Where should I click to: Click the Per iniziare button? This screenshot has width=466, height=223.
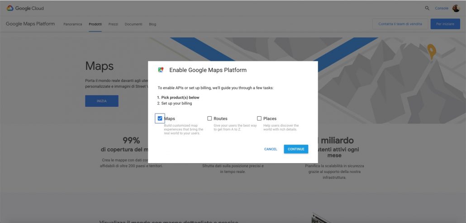445,24
